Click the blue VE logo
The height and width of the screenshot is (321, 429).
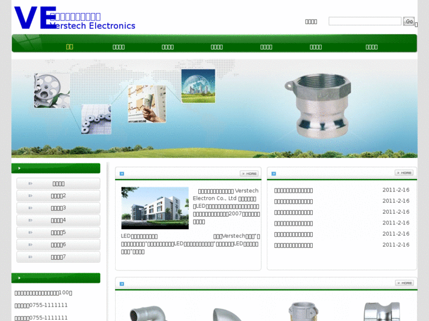(x=35, y=18)
